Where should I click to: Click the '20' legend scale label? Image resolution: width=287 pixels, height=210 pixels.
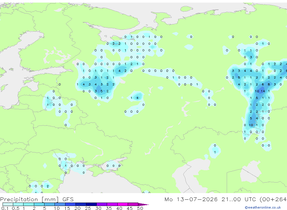point(77,208)
